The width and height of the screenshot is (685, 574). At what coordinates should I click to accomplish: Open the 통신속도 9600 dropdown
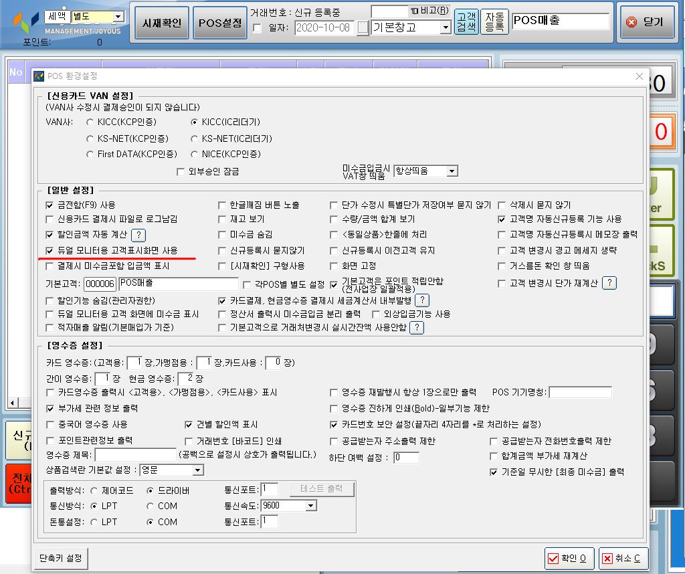point(310,506)
